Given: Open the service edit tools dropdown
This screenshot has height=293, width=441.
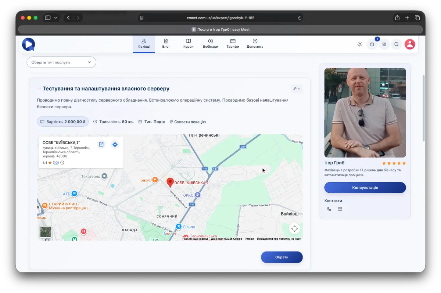Looking at the screenshot, I should pos(297,89).
